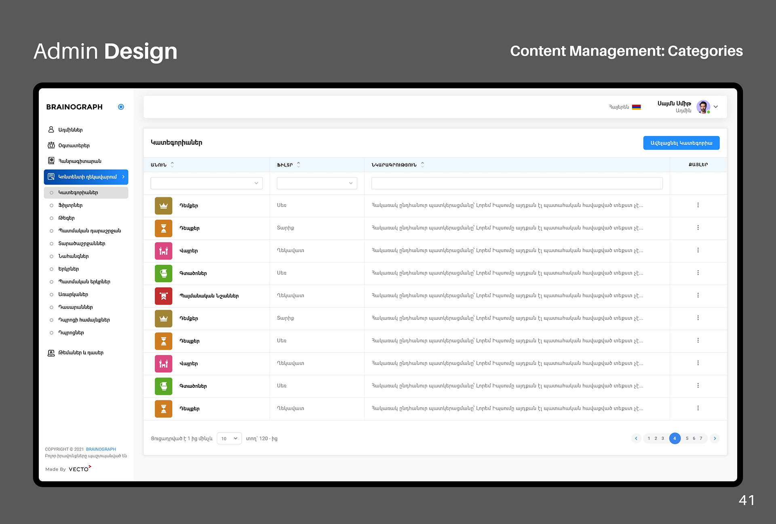Click the Armenian flag language icon

click(636, 107)
